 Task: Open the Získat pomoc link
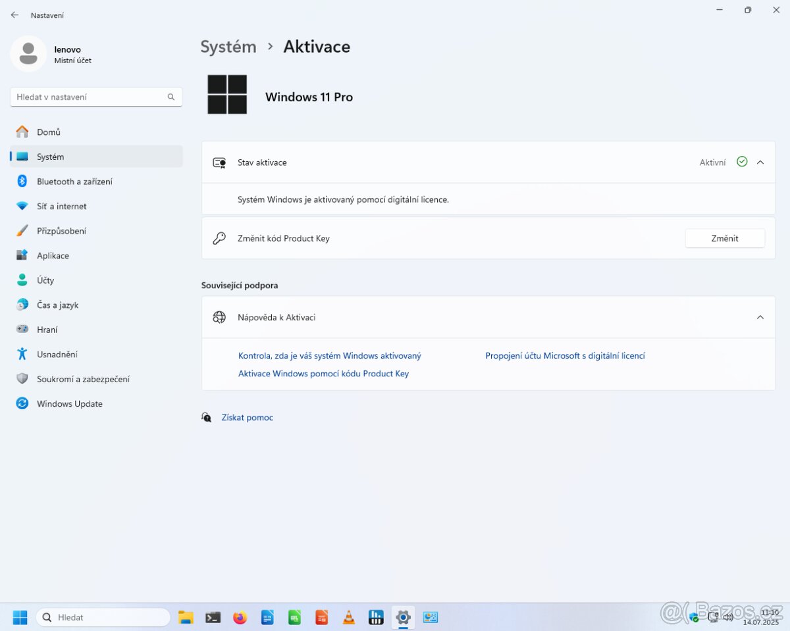(x=247, y=416)
